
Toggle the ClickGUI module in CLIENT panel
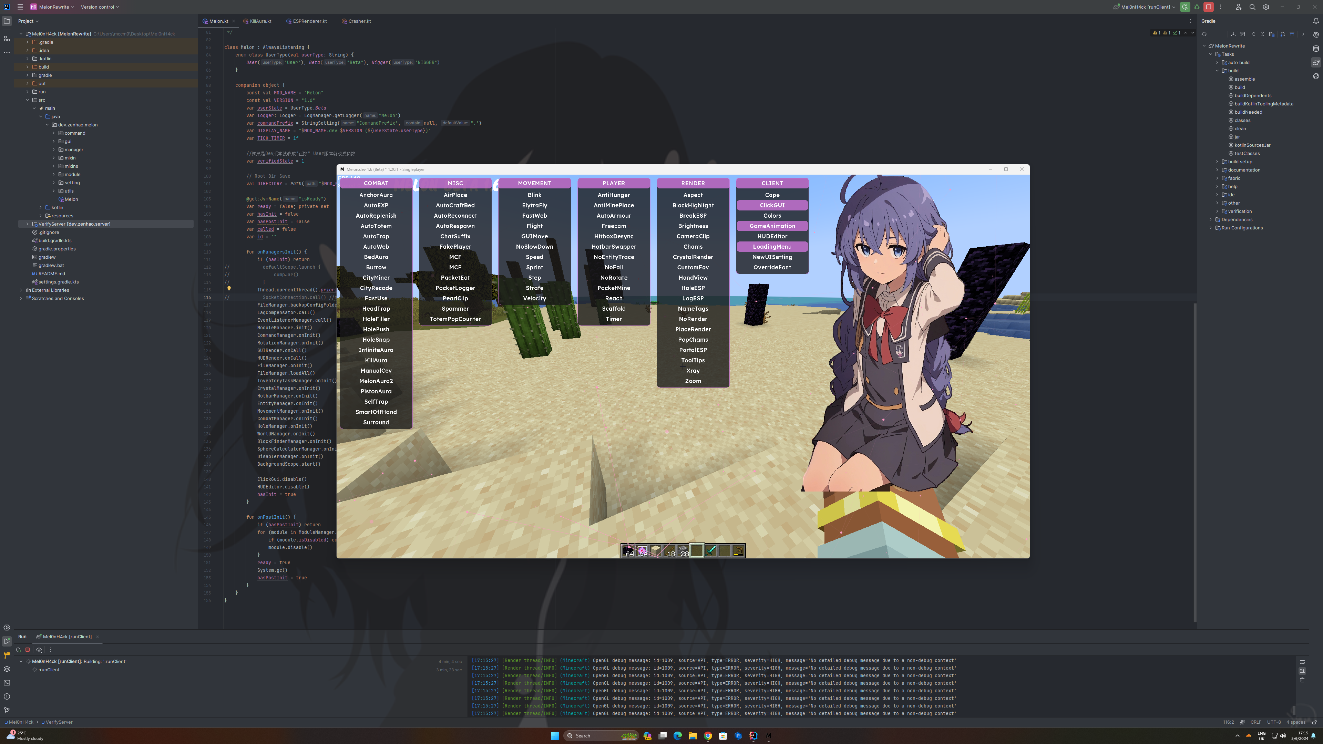(772, 205)
